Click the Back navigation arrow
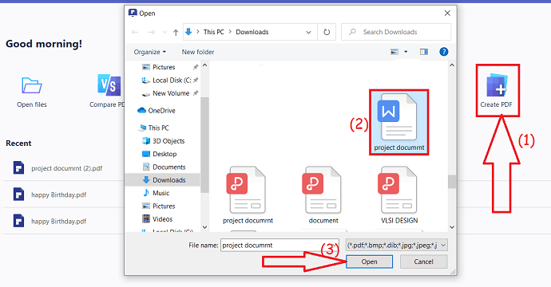 (135, 32)
